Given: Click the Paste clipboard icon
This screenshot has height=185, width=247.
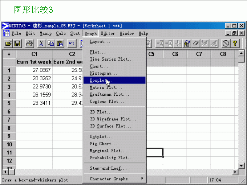Looking at the screenshot, I should pos(60,44).
